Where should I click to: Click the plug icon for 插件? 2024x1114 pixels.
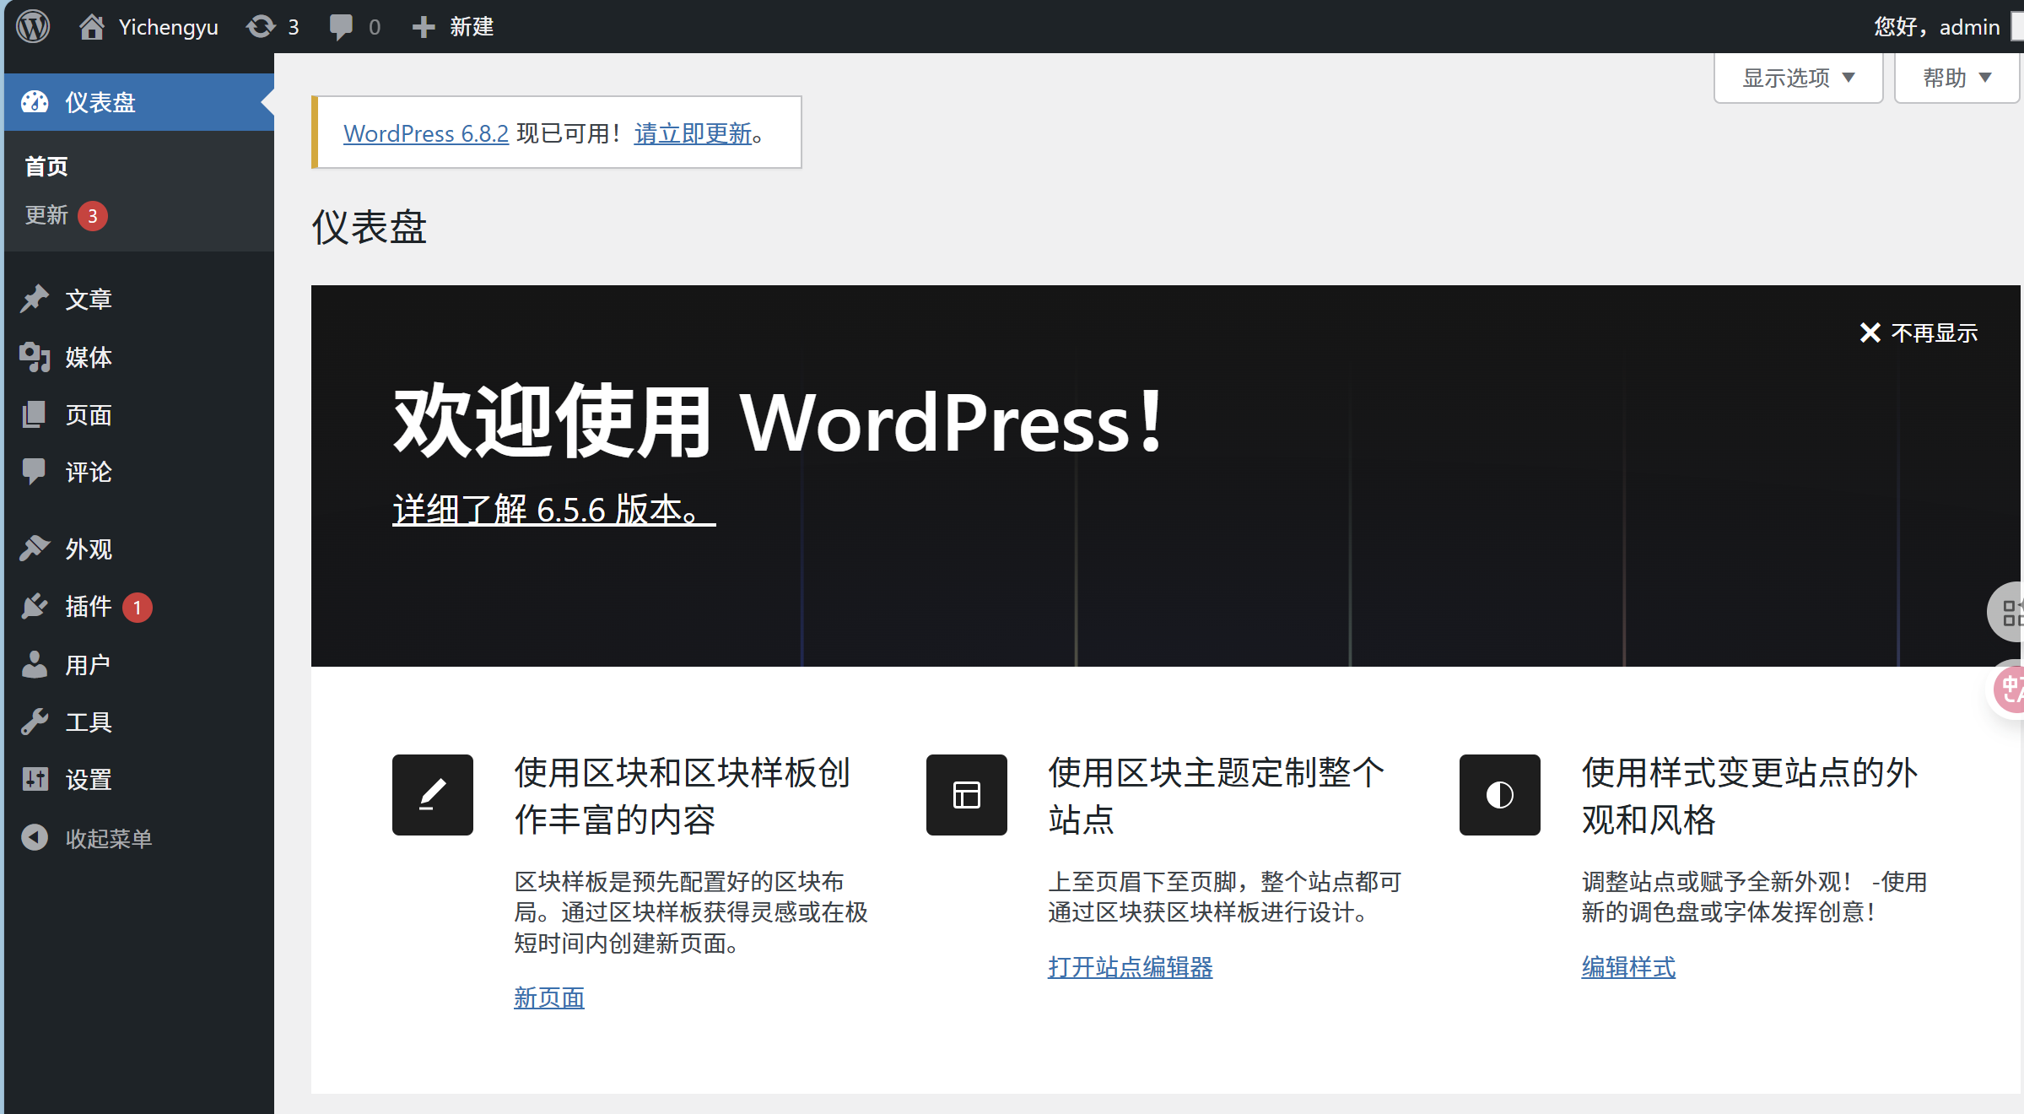coord(35,606)
